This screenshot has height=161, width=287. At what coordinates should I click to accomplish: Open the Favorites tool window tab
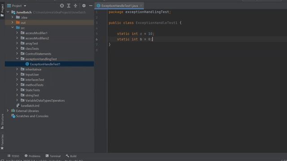pos(2,142)
